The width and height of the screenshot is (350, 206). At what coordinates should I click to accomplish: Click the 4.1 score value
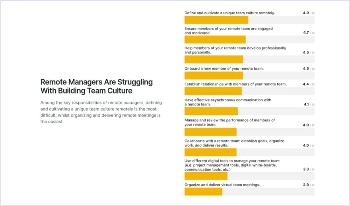(x=306, y=104)
